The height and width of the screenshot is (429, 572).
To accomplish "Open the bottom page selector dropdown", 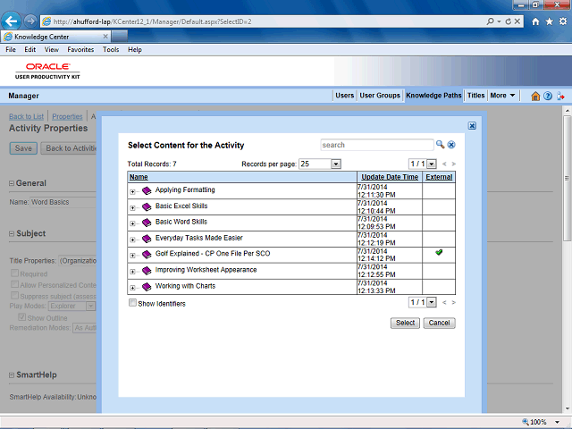I will pyautogui.click(x=432, y=302).
